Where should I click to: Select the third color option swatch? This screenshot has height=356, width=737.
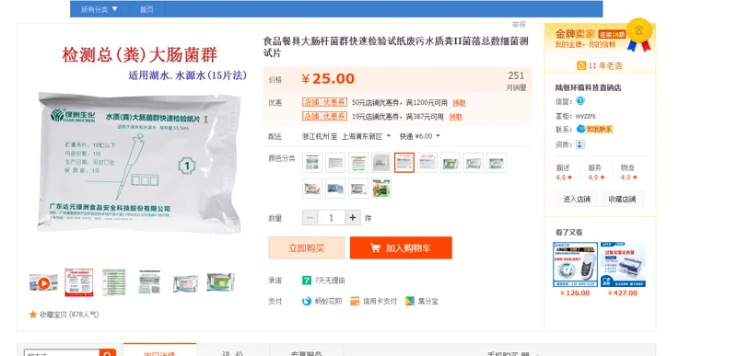click(x=358, y=163)
